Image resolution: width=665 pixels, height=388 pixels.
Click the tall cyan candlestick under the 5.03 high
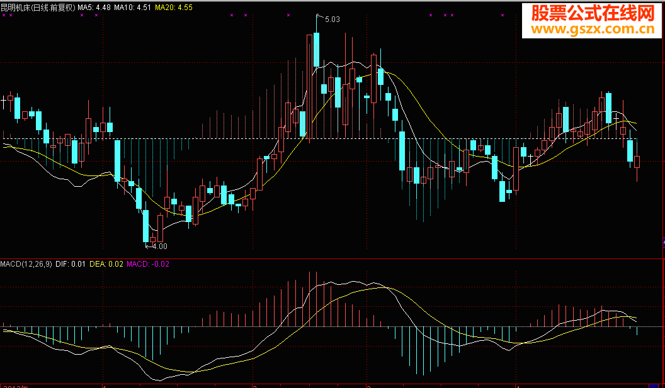coord(316,50)
